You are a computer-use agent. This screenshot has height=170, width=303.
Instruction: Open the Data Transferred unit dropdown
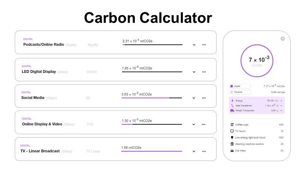[x=281, y=106]
